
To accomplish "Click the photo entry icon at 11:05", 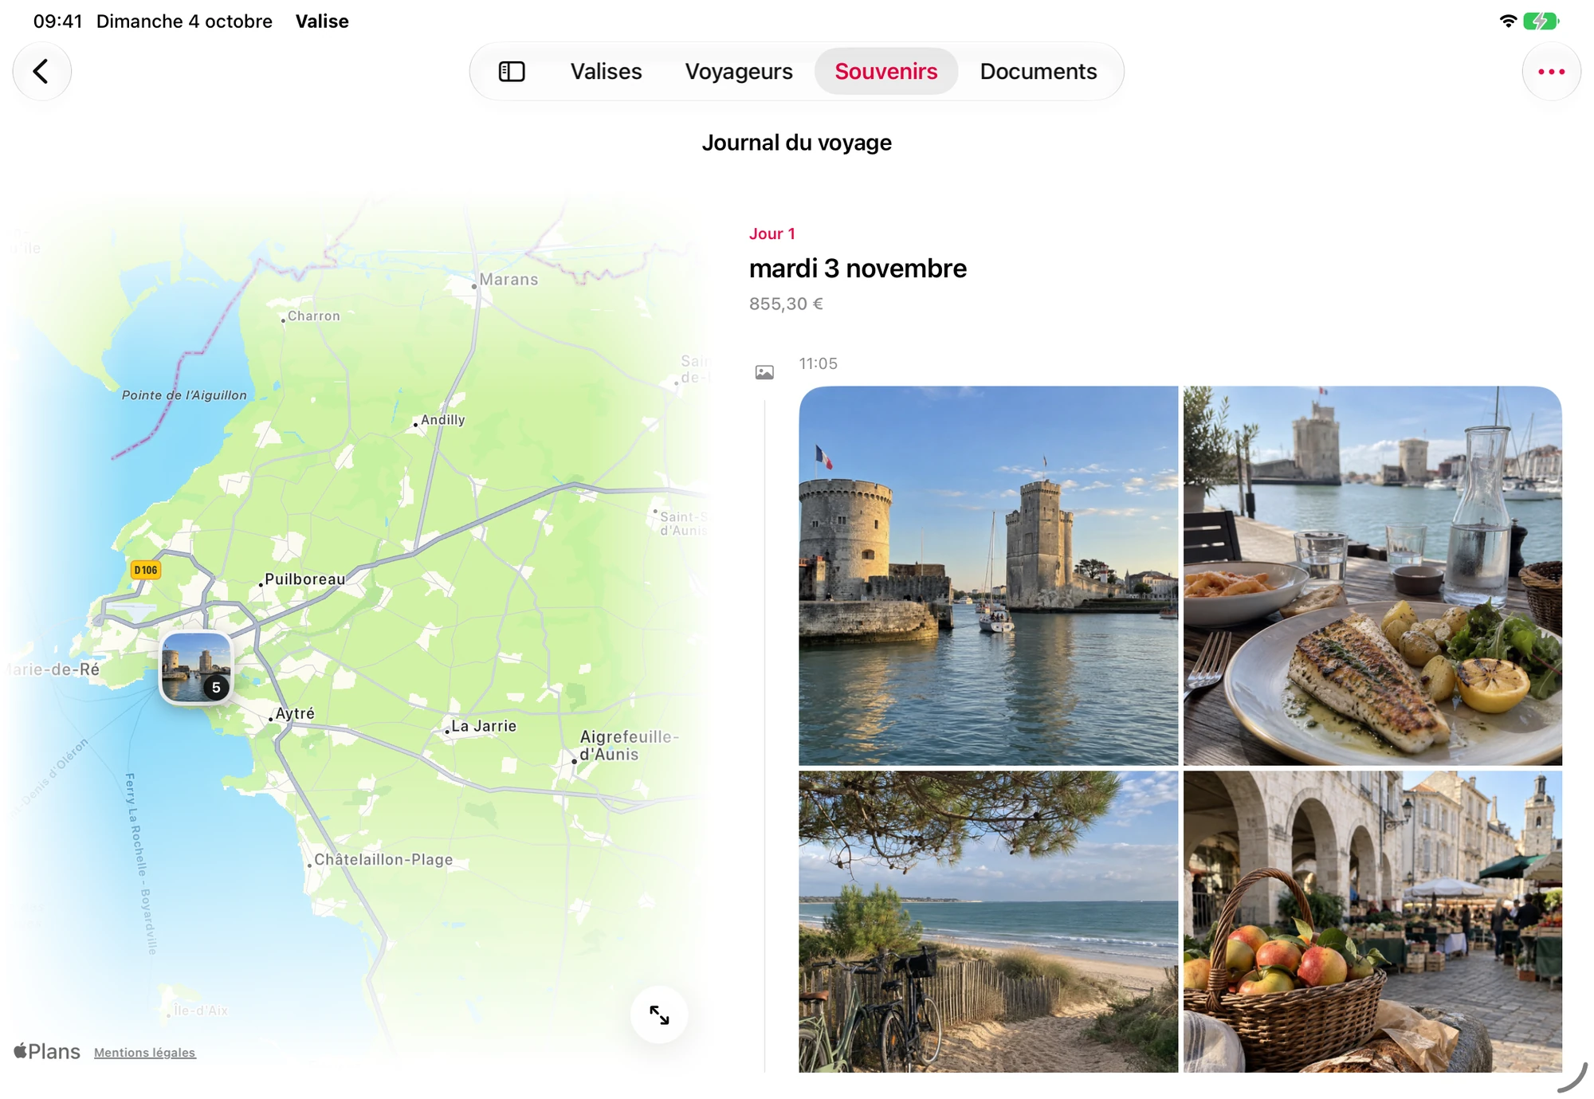I will 764,372.
